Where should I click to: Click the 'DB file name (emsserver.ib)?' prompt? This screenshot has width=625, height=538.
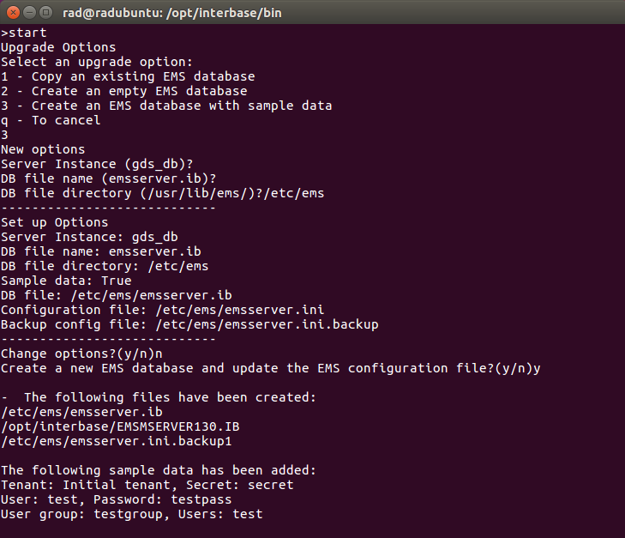pyautogui.click(x=108, y=178)
